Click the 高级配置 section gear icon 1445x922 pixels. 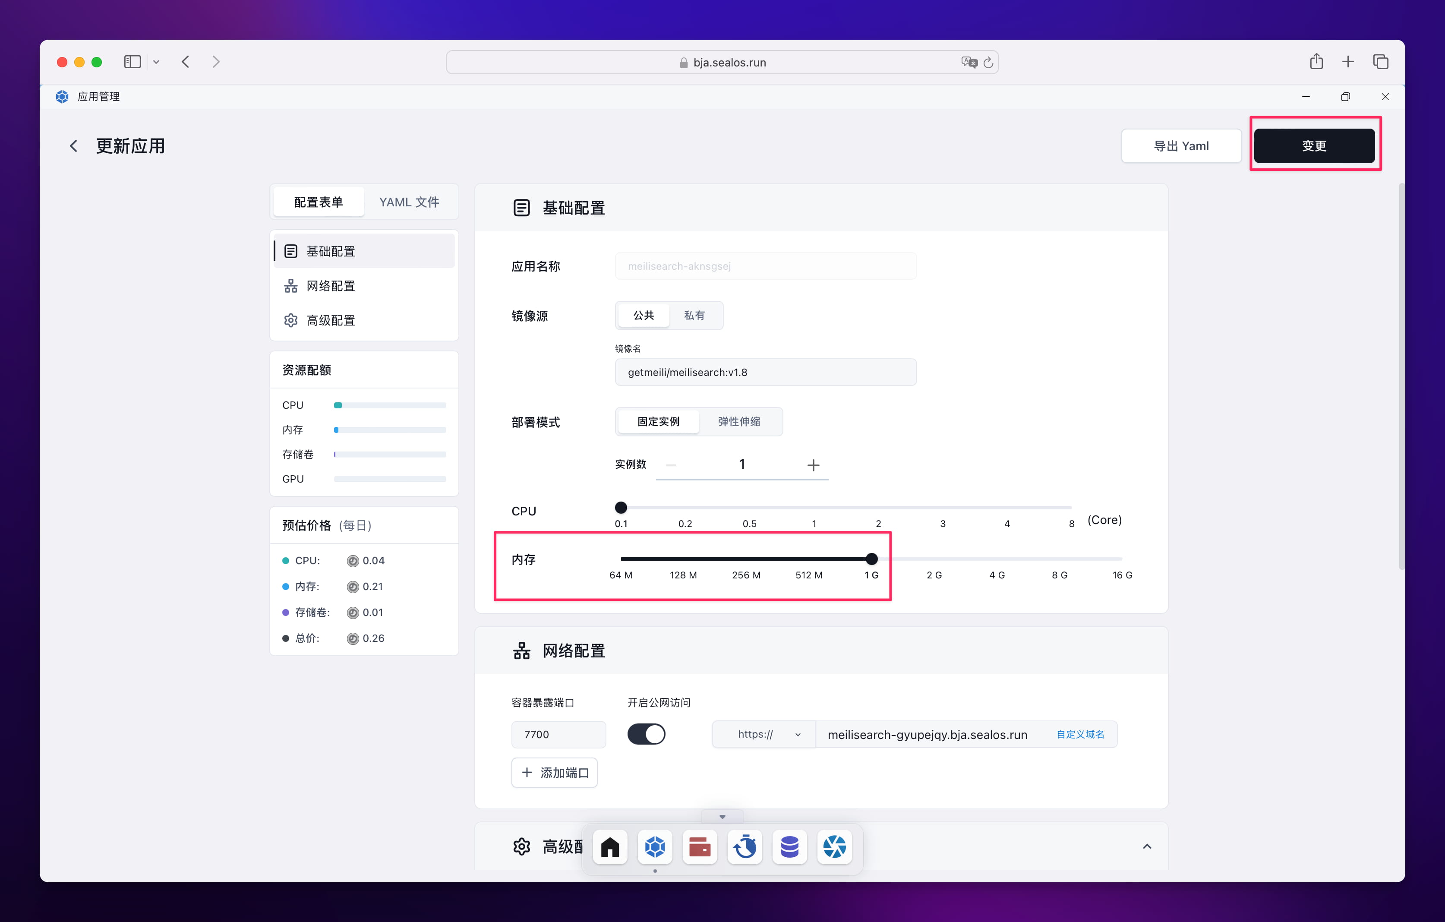click(x=521, y=846)
